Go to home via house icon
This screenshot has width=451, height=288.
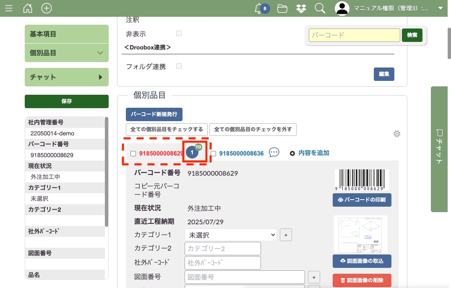tap(28, 8)
